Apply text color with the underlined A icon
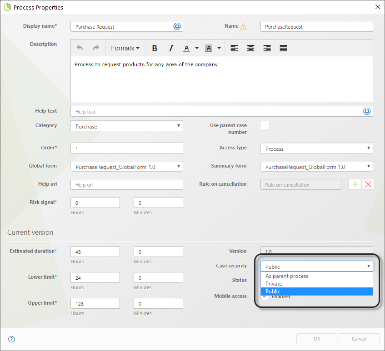 (186, 48)
